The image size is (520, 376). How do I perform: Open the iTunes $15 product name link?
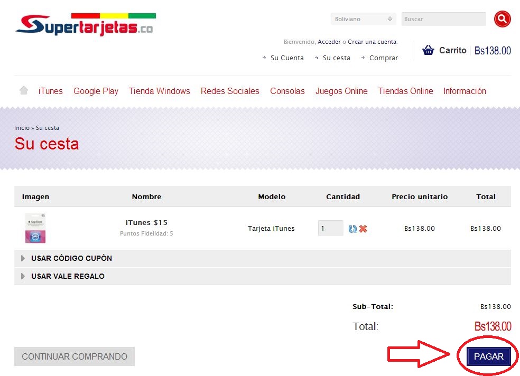[146, 223]
